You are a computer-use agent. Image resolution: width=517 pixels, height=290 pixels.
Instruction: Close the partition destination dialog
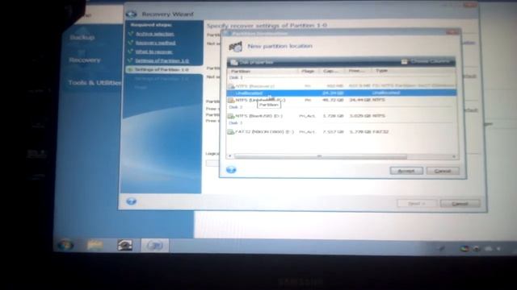(452, 32)
